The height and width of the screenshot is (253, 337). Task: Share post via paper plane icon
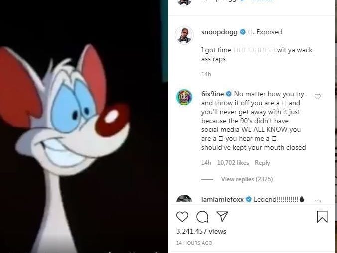pyautogui.click(x=222, y=217)
